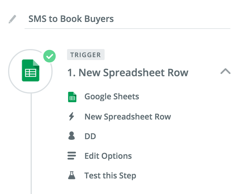Screen dimensions: 241x194
Task: Click the underline beneath the Zap title
Action: point(127,28)
